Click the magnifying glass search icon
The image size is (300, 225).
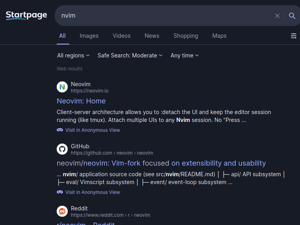[x=292, y=16]
